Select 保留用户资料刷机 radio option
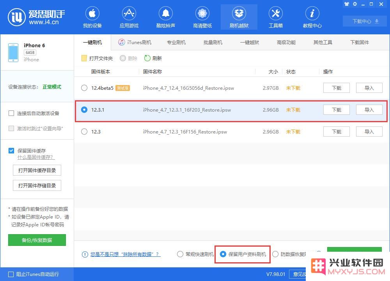Screen dimensions: 390x281 click(223, 254)
